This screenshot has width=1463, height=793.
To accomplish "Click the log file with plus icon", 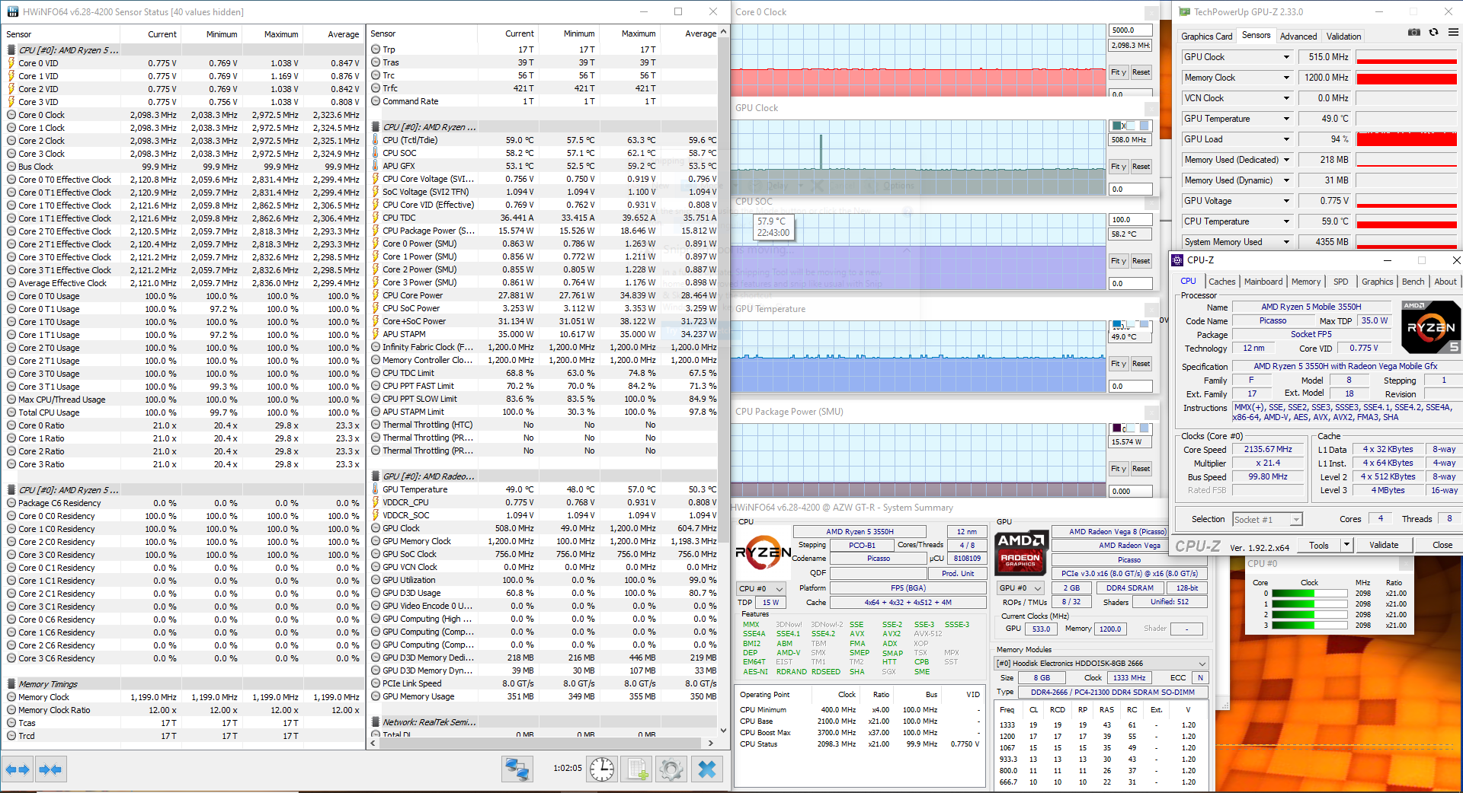I will (638, 769).
